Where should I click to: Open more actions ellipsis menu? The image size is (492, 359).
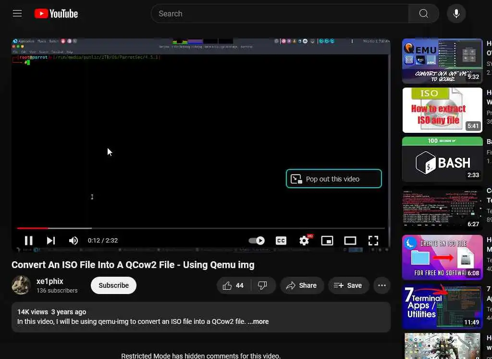[x=382, y=285]
